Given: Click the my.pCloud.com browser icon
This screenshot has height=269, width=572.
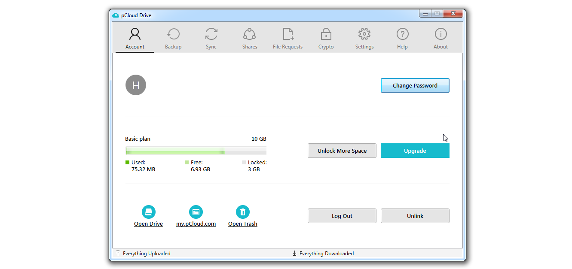Looking at the screenshot, I should (196, 212).
